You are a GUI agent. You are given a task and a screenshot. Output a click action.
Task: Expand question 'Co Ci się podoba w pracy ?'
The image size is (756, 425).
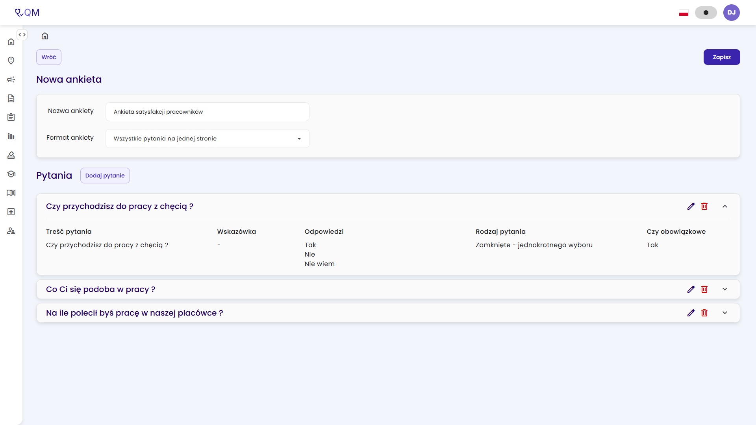click(x=725, y=289)
